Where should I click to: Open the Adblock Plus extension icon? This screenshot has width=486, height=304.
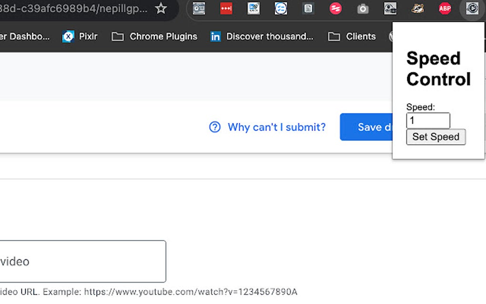pos(445,9)
